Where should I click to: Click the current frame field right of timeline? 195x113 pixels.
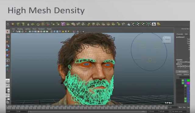point(173,107)
